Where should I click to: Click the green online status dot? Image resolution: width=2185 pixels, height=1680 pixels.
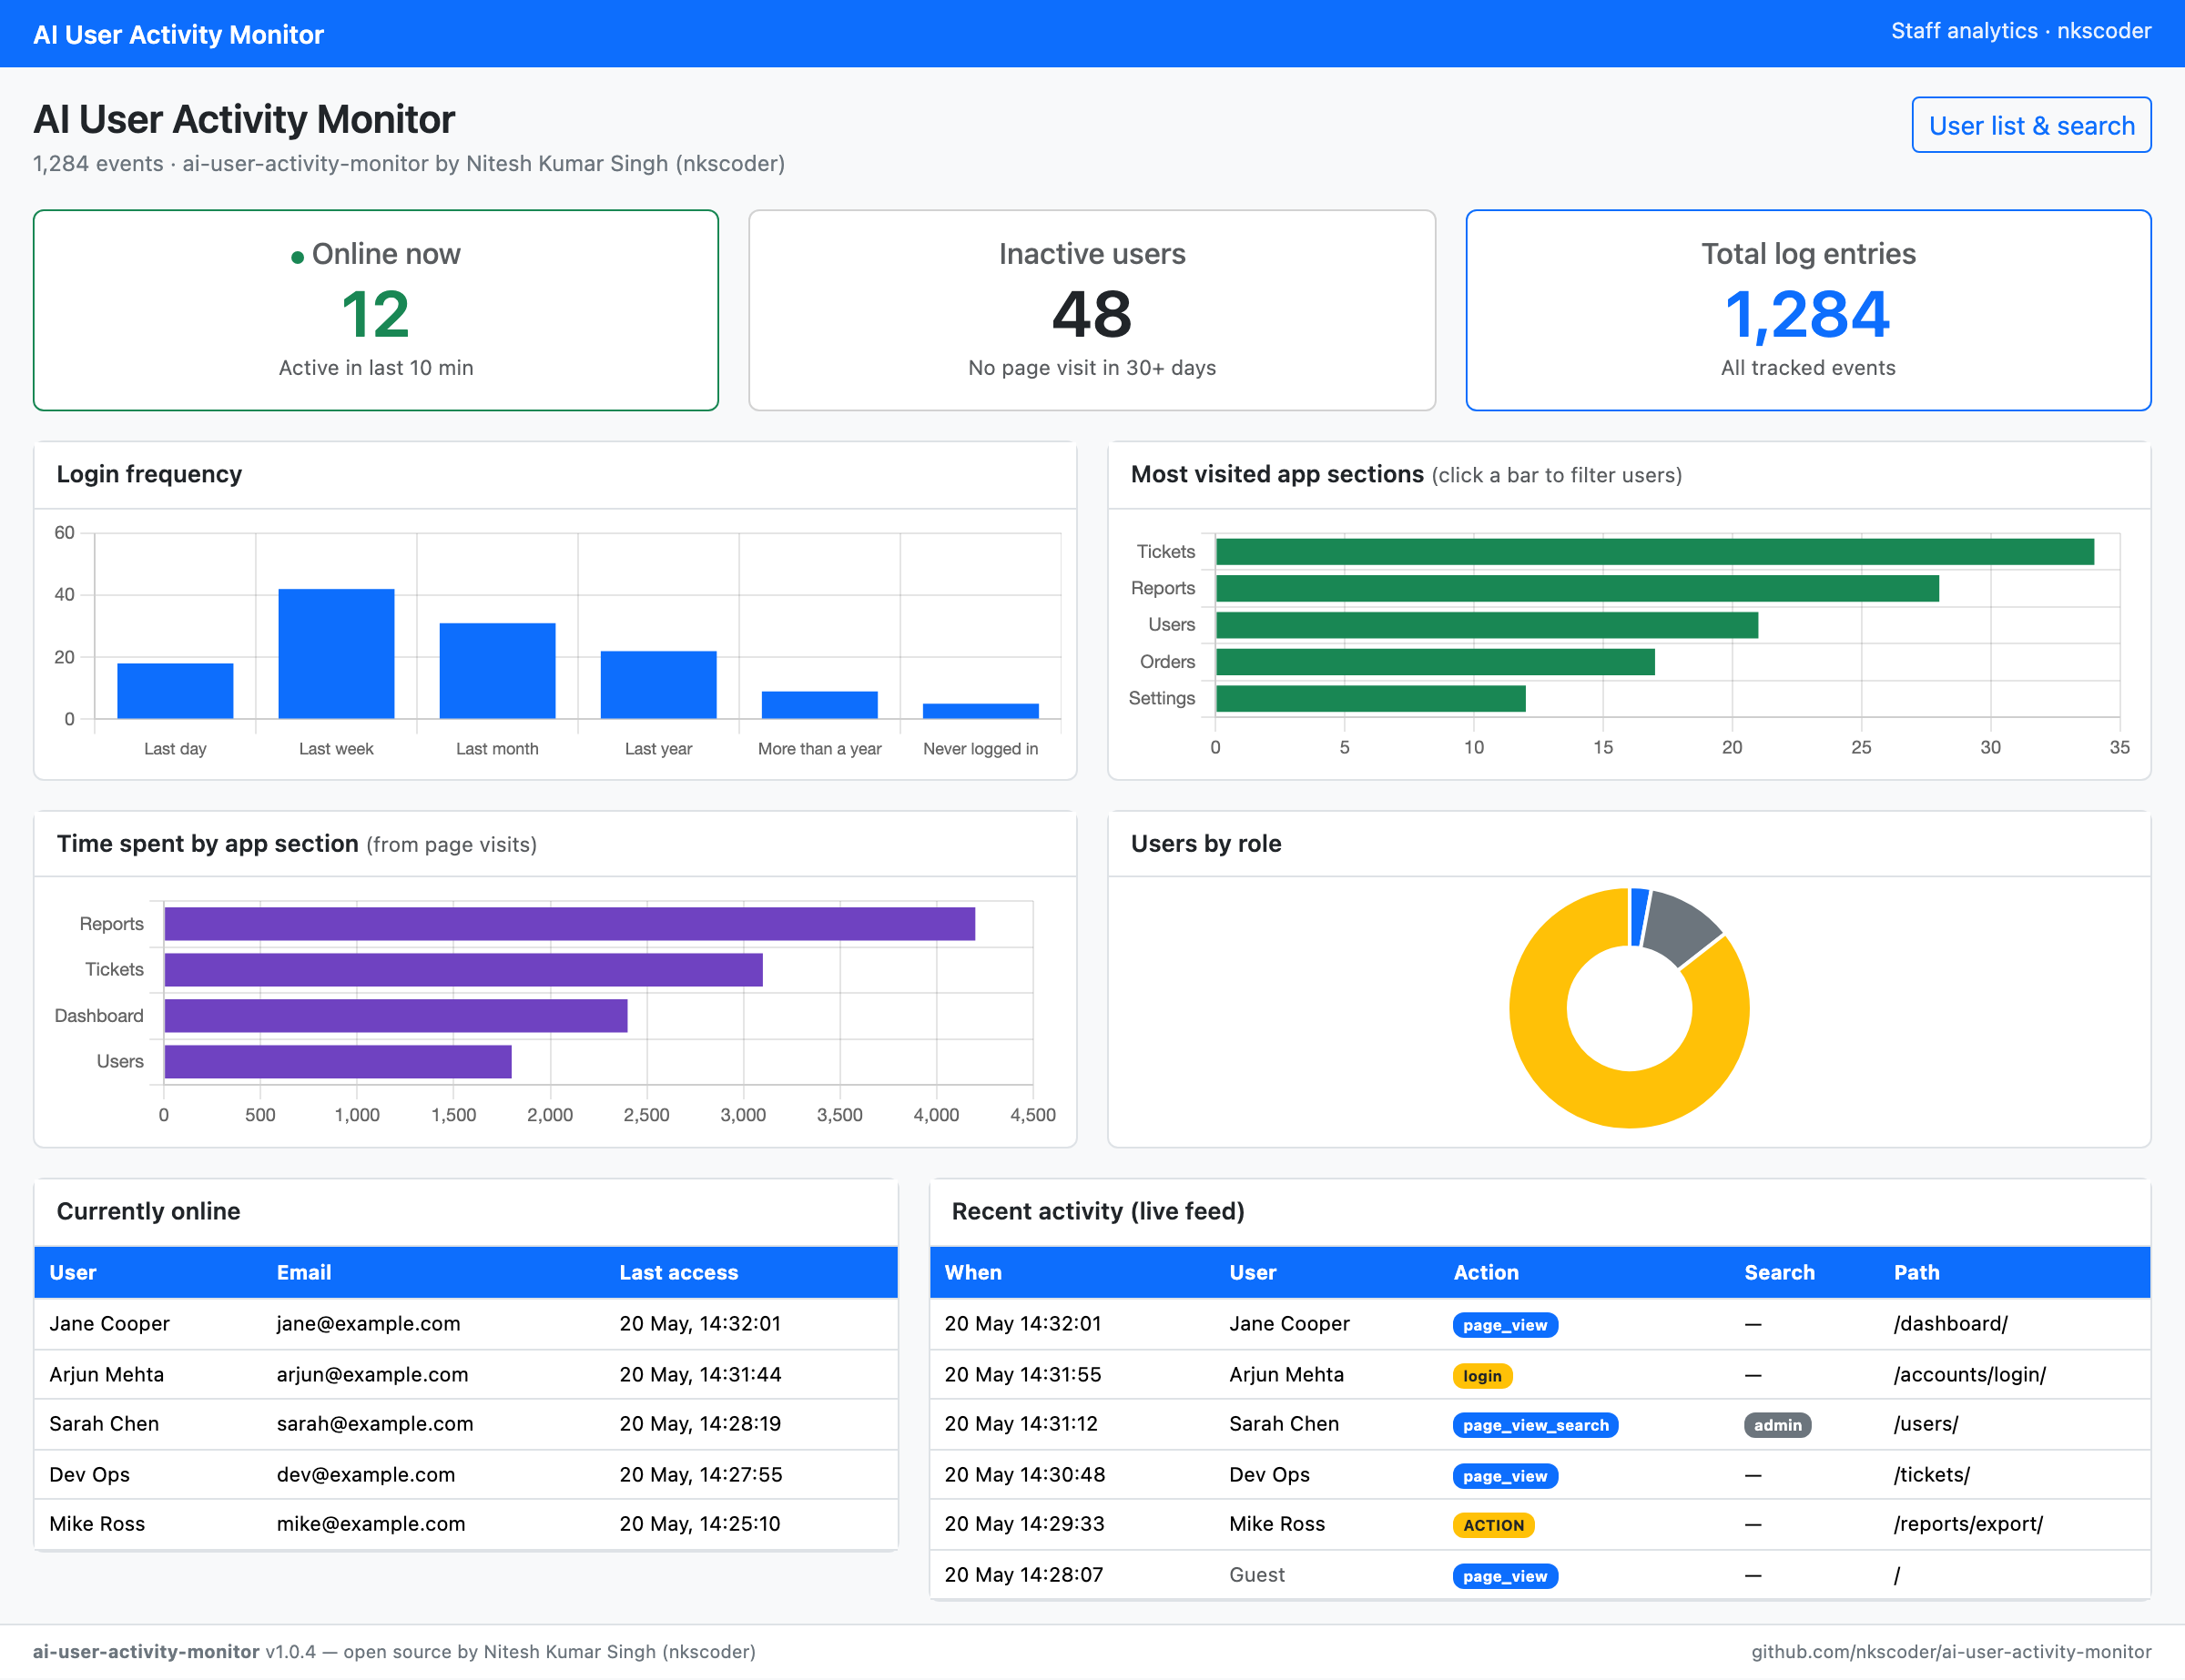point(297,257)
